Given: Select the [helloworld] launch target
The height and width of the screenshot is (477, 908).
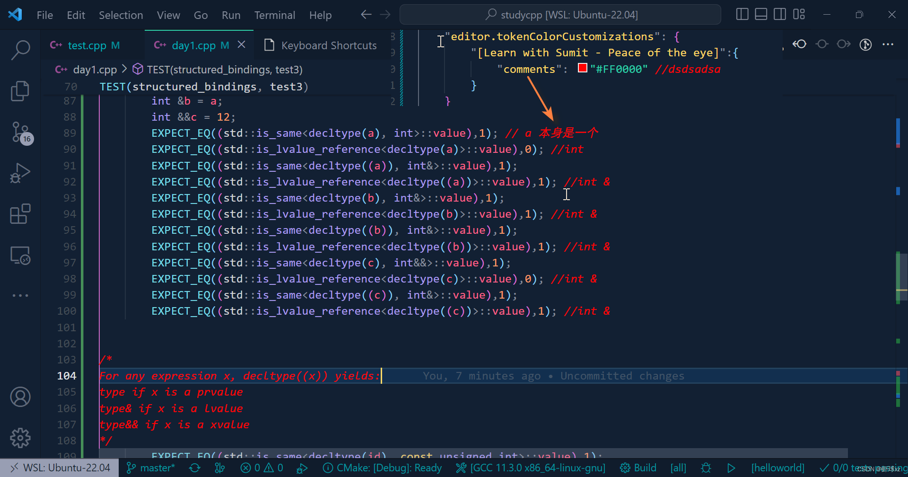Looking at the screenshot, I should click(x=777, y=468).
